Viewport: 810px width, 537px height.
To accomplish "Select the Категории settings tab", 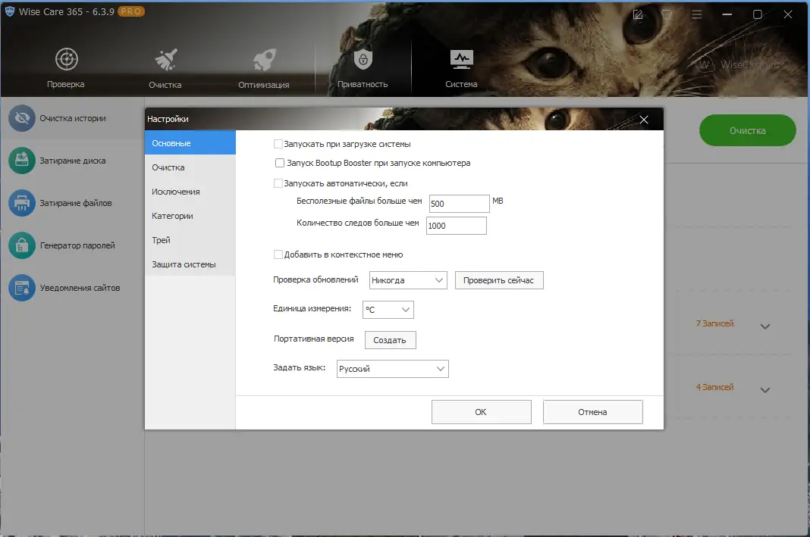I will click(x=190, y=216).
